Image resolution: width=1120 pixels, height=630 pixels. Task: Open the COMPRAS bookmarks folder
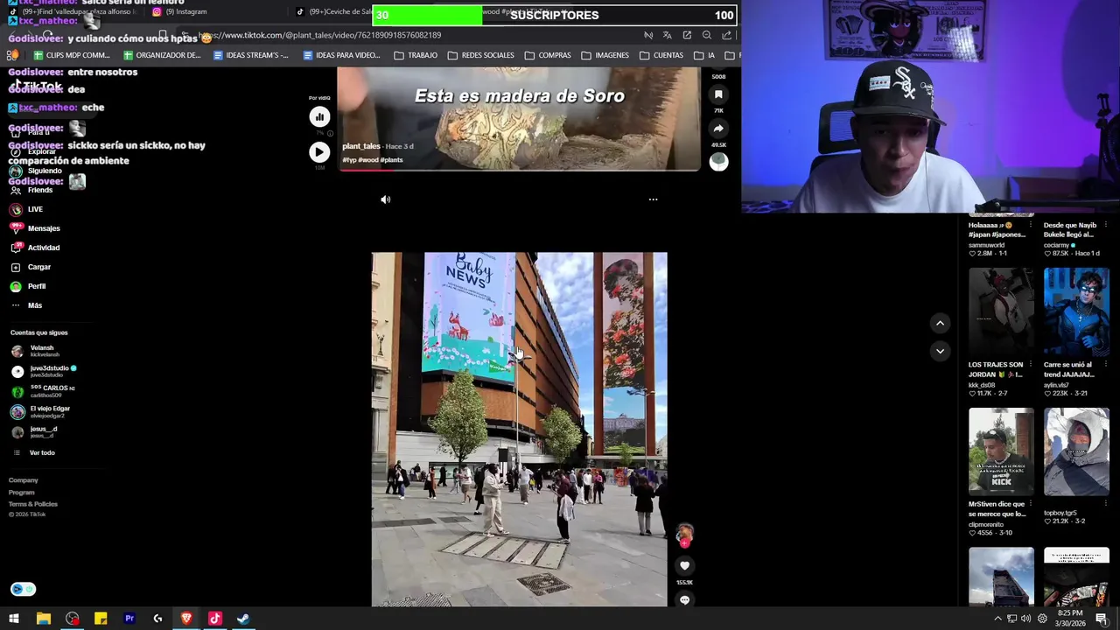[548, 55]
